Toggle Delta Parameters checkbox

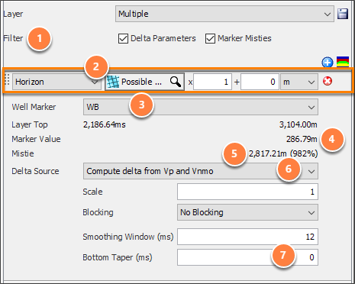(x=123, y=39)
